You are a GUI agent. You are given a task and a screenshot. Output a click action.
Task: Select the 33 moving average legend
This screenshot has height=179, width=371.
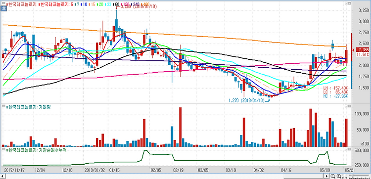(108, 4)
